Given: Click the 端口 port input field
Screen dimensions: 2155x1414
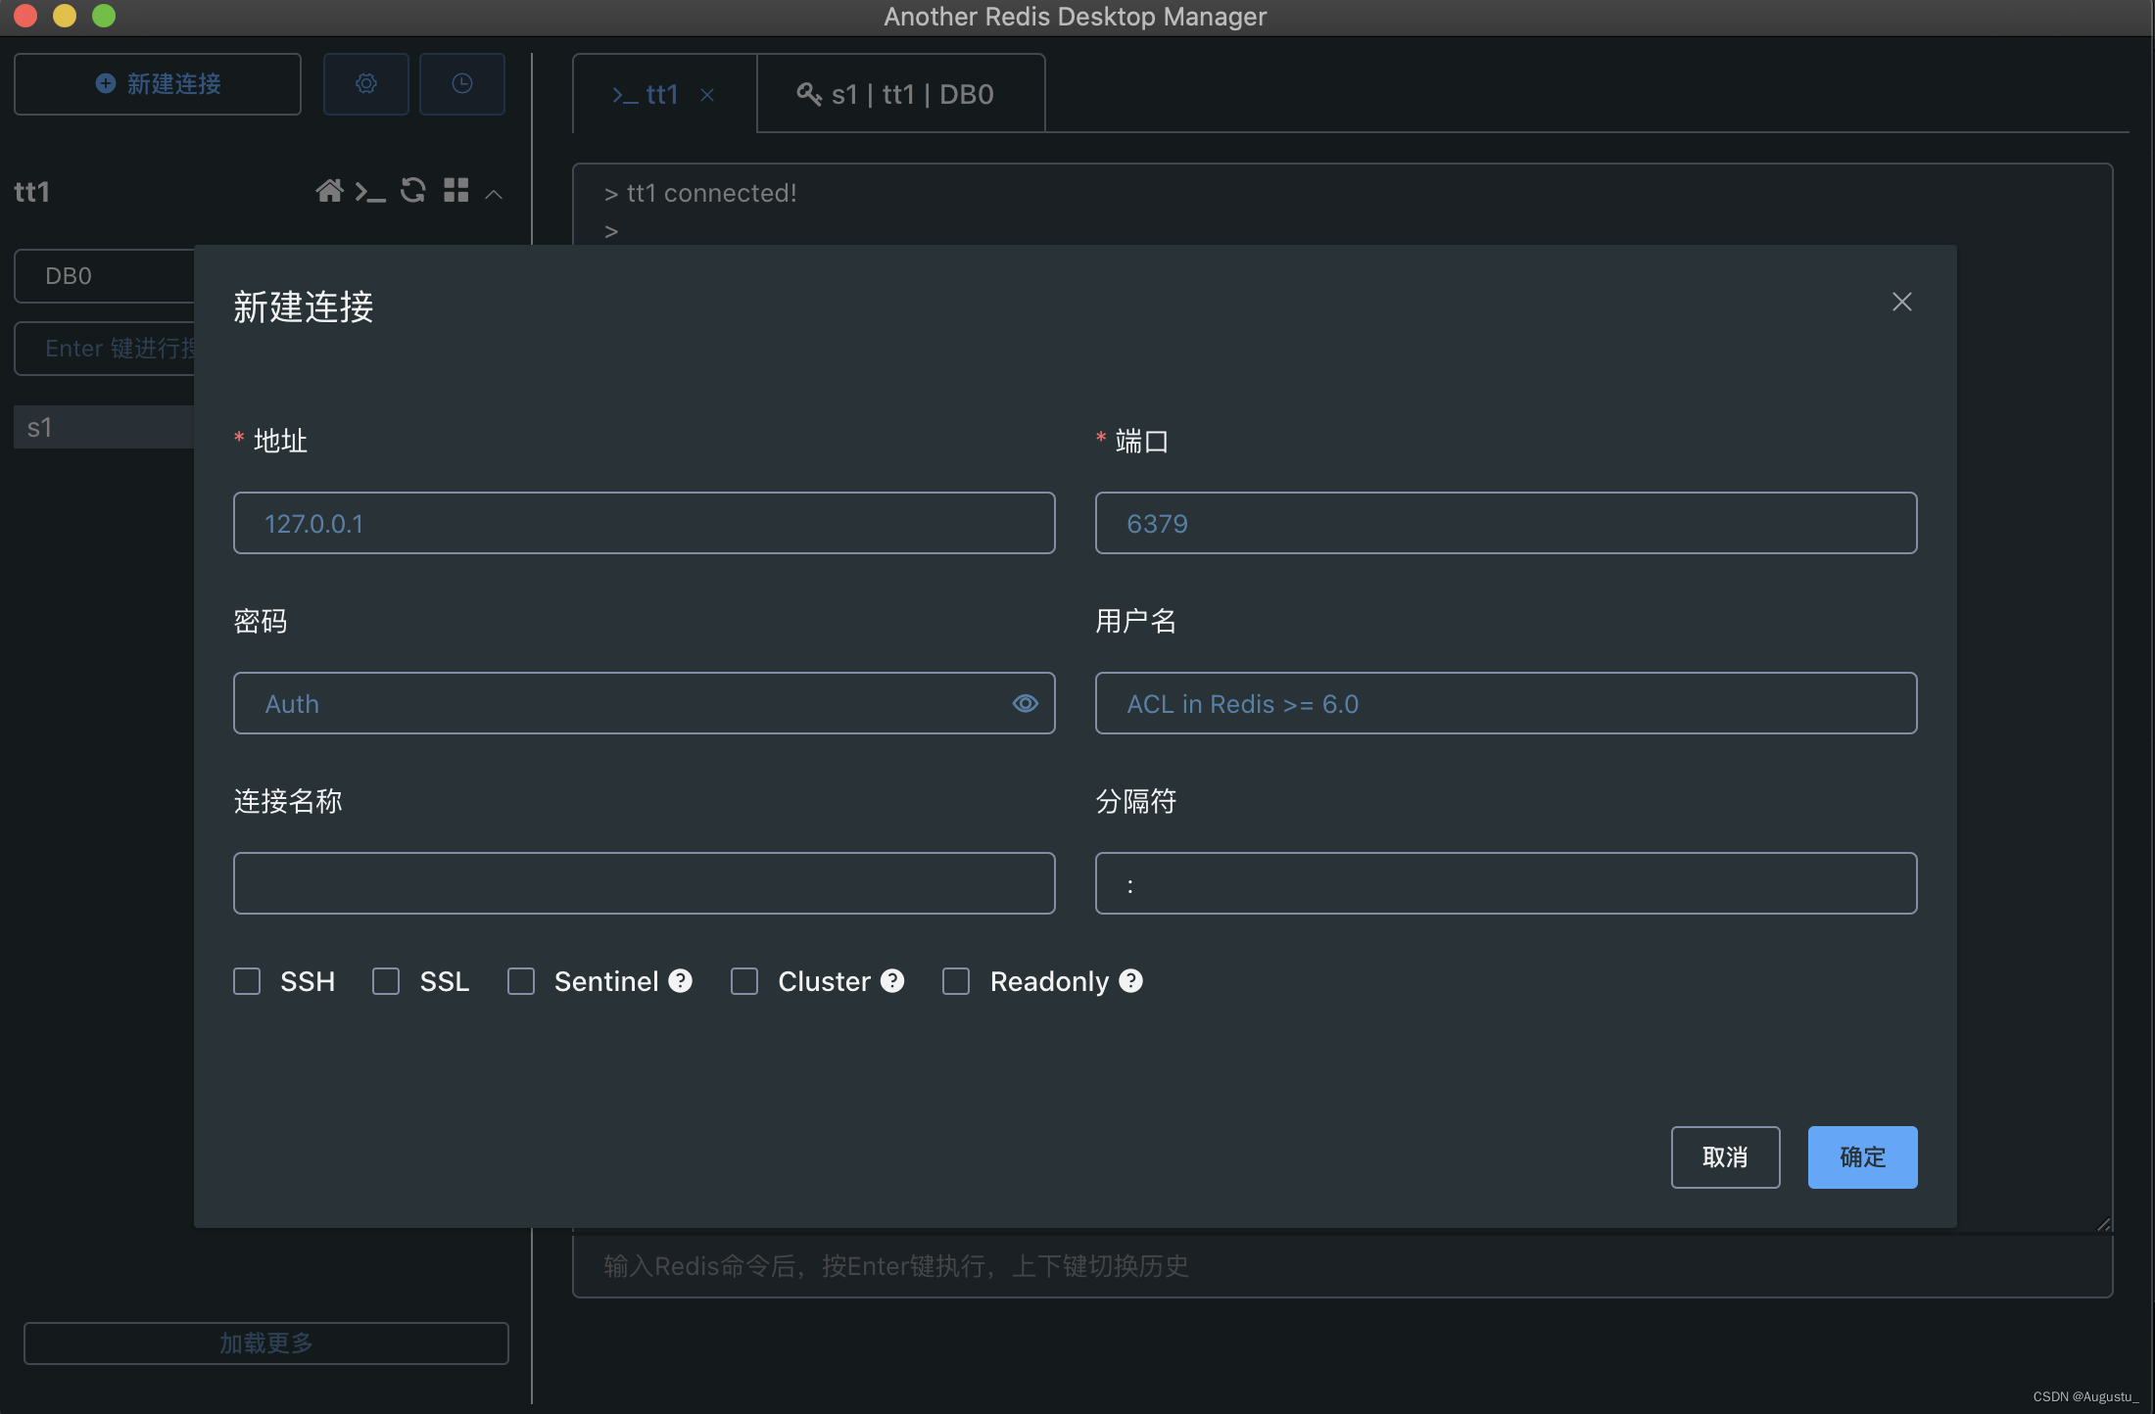Looking at the screenshot, I should click(1507, 523).
